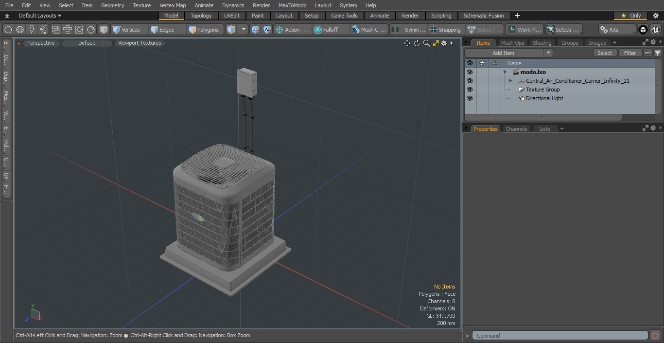The height and width of the screenshot is (343, 664).
Task: Toggle visibility of modo.lxo scene
Action: click(470, 72)
